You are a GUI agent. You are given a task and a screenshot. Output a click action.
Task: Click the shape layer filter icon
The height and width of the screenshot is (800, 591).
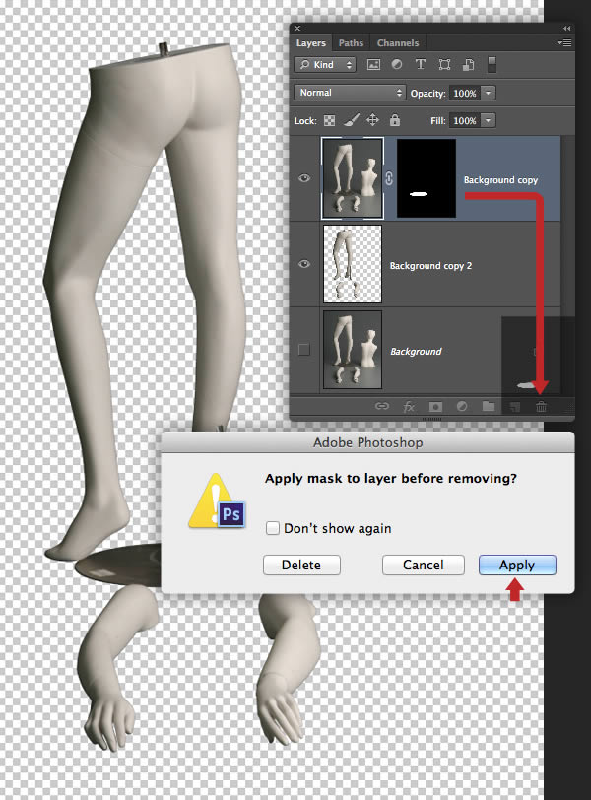coord(444,65)
